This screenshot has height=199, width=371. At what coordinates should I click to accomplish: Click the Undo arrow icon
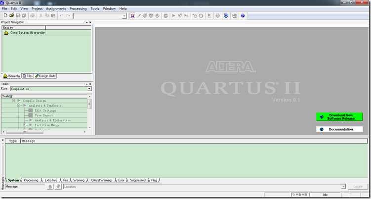pos(62,16)
